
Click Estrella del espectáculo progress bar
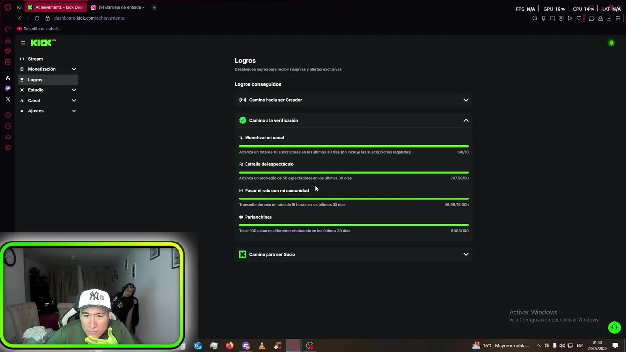(x=354, y=173)
